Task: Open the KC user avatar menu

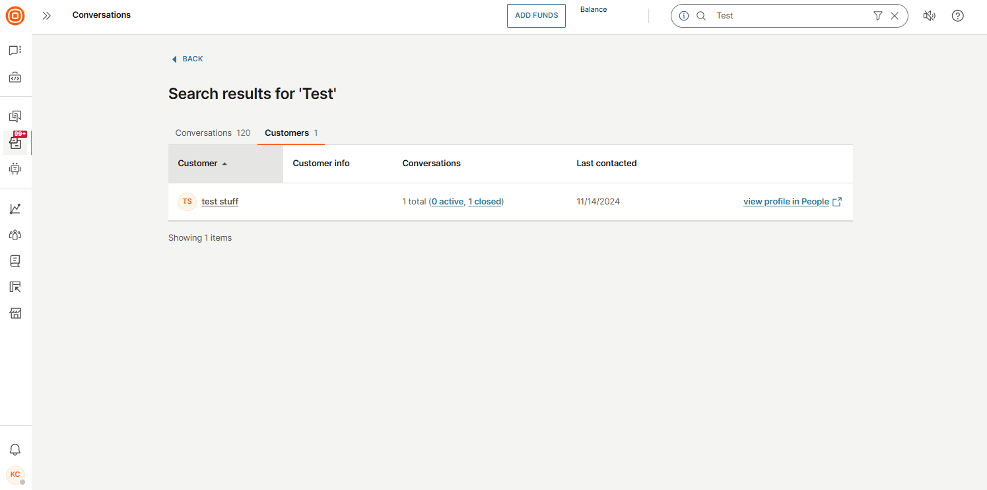Action: (15, 474)
